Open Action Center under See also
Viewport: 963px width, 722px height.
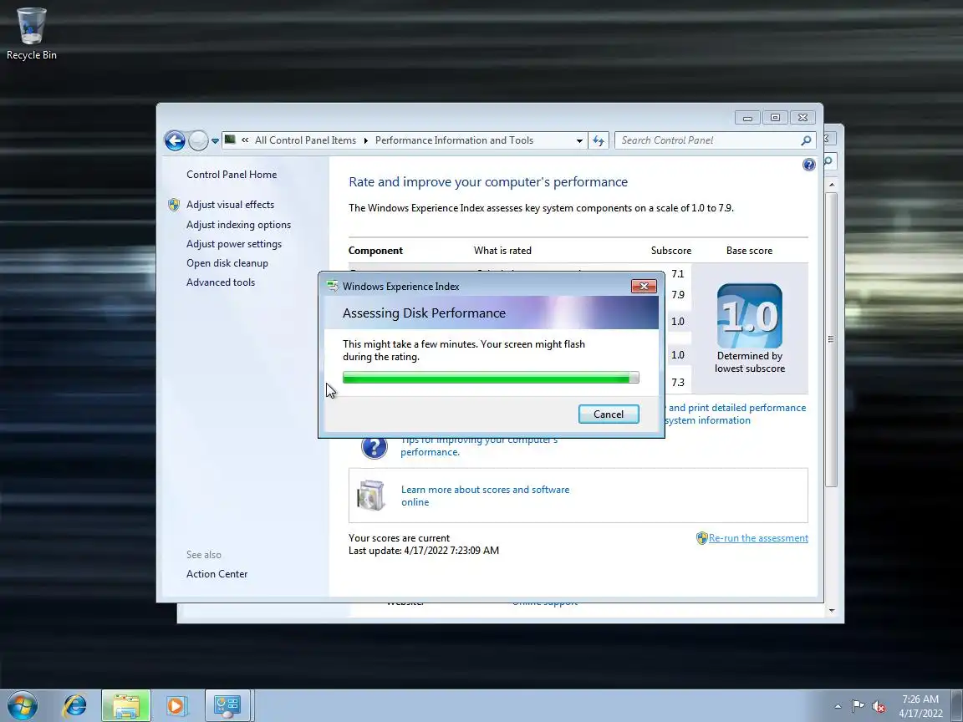tap(217, 573)
